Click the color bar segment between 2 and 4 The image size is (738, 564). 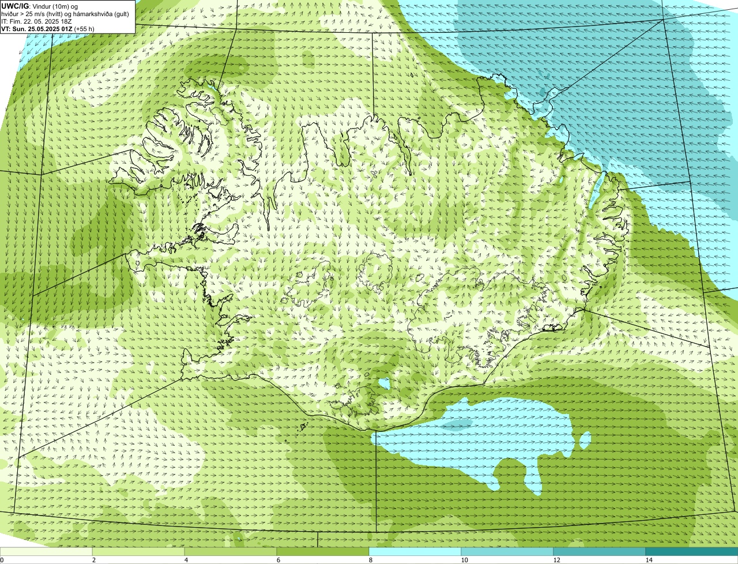click(x=138, y=552)
